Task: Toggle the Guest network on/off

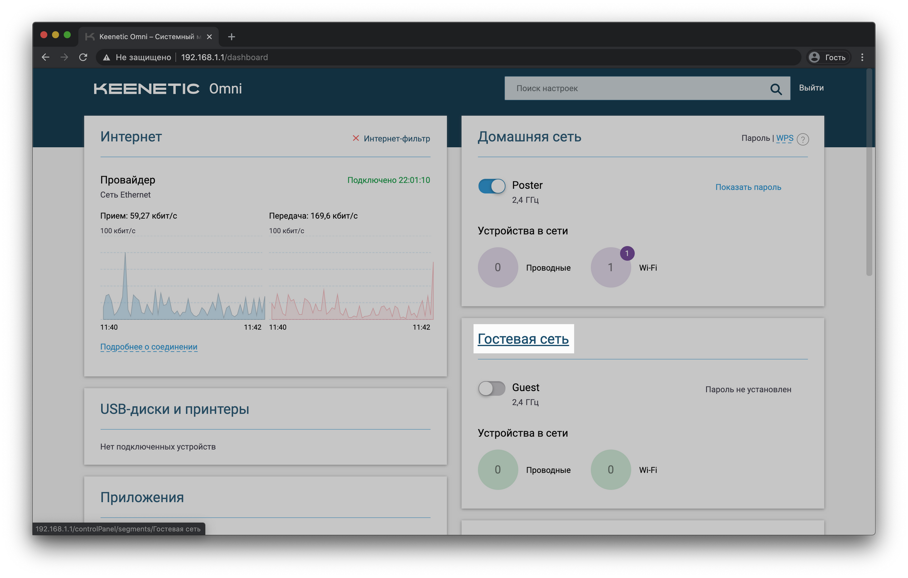Action: coord(491,388)
